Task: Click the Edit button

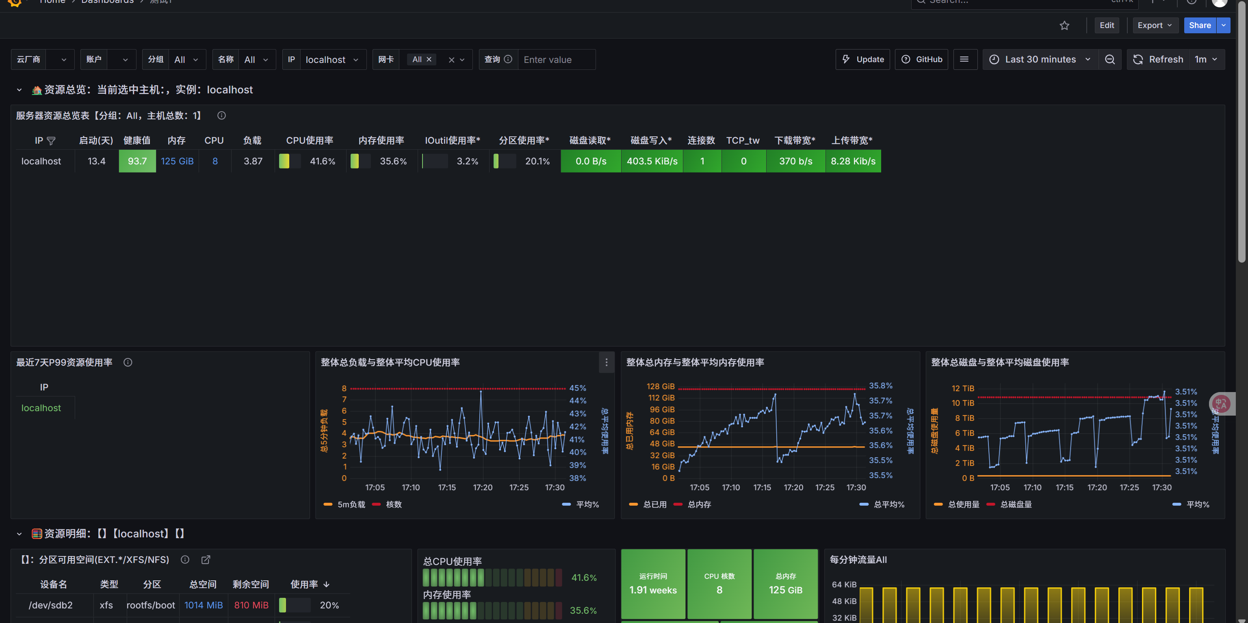Action: pos(1107,26)
